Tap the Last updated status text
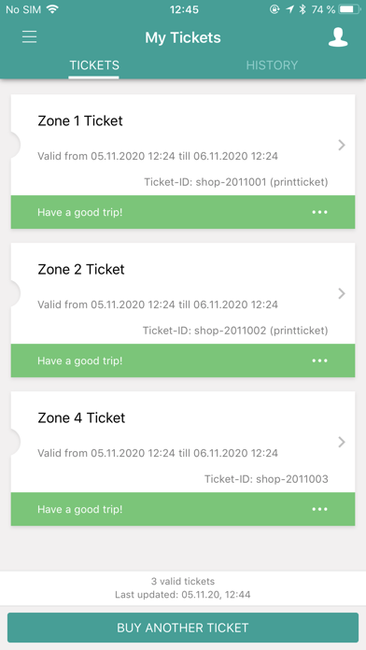This screenshot has height=650, width=366. click(183, 595)
